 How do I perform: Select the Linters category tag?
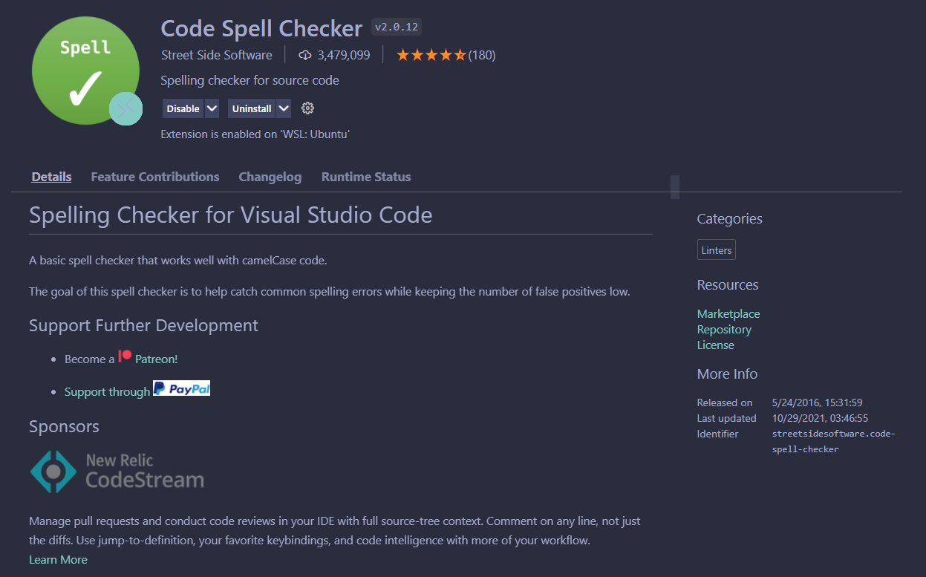pyautogui.click(x=717, y=250)
